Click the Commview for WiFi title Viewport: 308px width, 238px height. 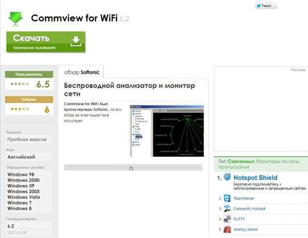coord(74,18)
